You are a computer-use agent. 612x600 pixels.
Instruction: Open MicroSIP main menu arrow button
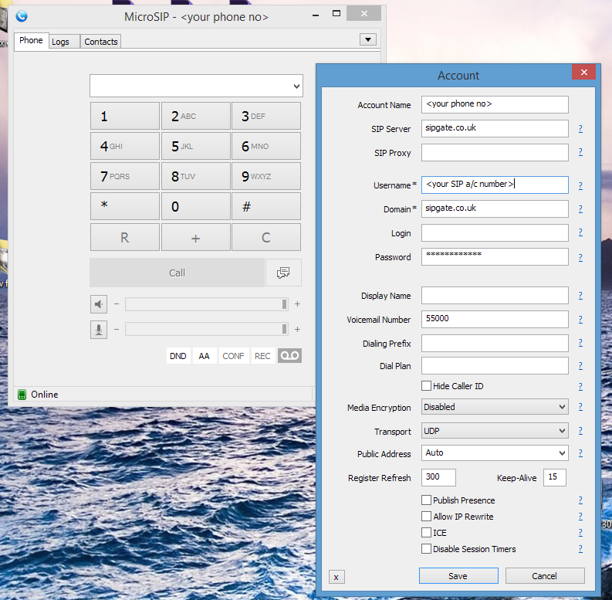(368, 39)
